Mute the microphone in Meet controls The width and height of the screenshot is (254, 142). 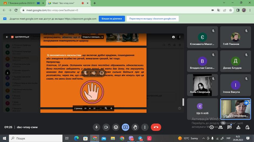click(96, 127)
